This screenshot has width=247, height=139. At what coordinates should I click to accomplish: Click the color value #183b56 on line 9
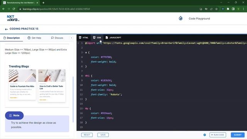106,80
